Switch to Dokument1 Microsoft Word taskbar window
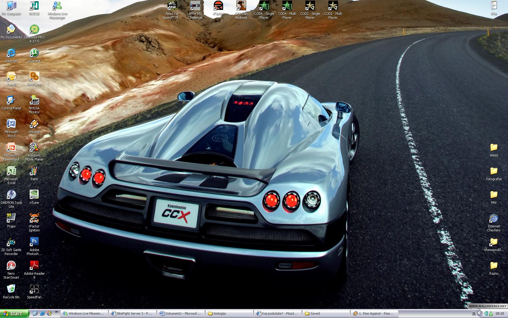This screenshot has height=318, width=508. coord(181,313)
